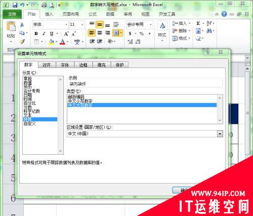The width and height of the screenshot is (253, 216).
Task: Open the number format dropdown 会计专用
Action: tap(140, 25)
